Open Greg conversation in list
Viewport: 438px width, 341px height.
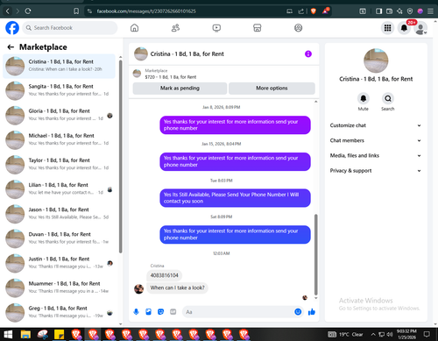[x=59, y=312]
